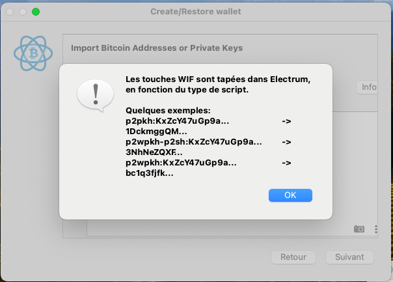
Task: Click the camera QR scan icon
Action: [359, 229]
